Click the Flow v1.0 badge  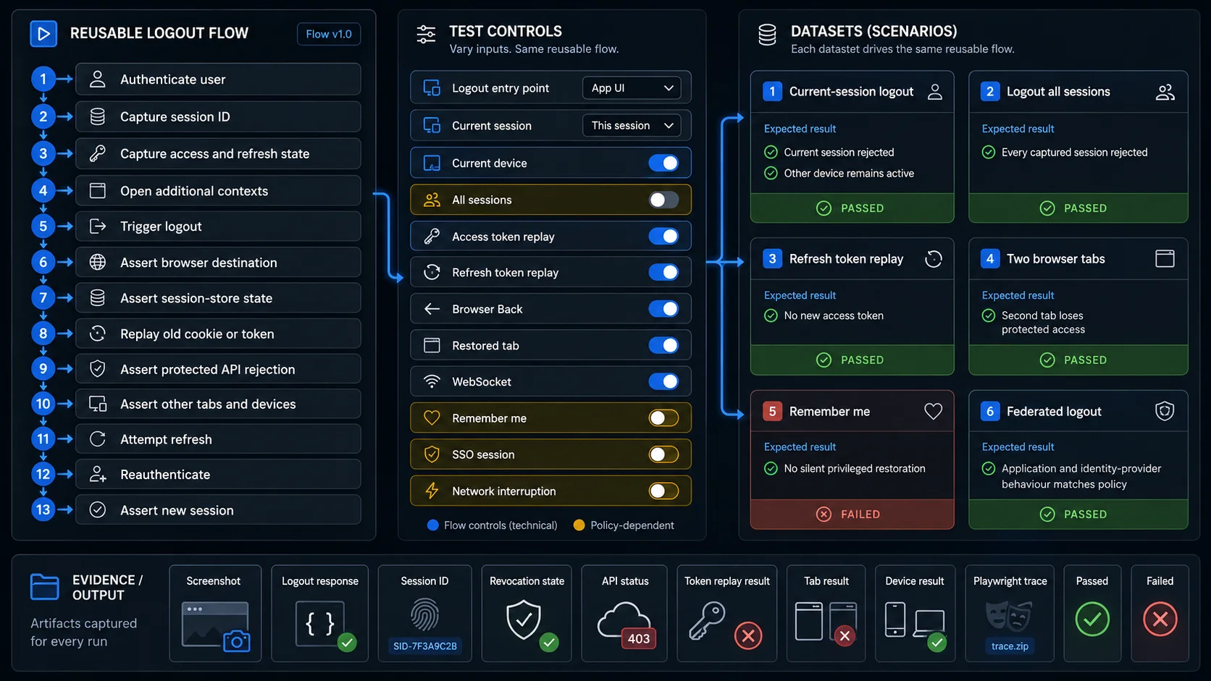[329, 34]
